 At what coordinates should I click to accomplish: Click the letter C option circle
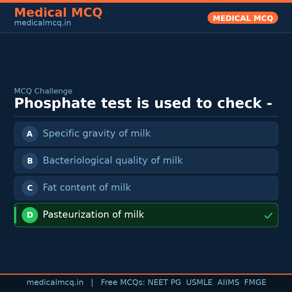[x=30, y=188]
